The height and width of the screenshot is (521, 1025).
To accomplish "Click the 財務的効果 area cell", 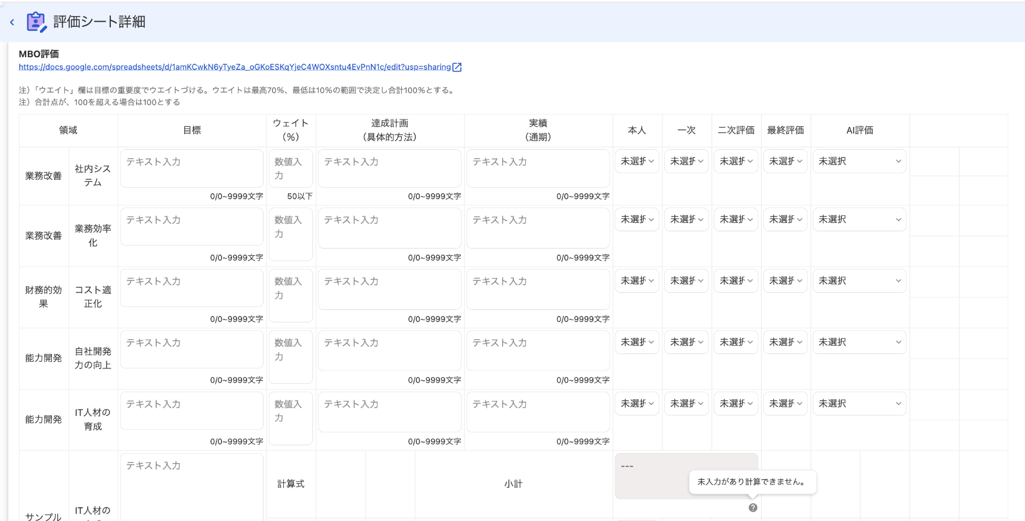I will click(44, 297).
